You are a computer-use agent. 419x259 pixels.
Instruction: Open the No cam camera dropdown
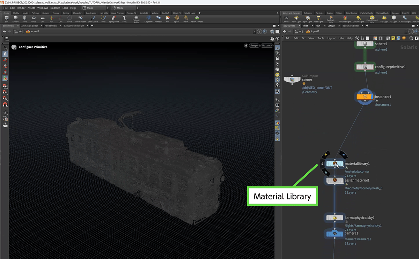(267, 46)
